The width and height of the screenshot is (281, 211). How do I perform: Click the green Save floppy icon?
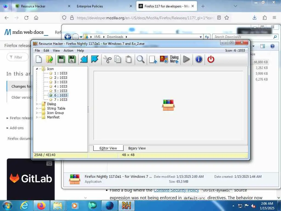tap(61, 59)
